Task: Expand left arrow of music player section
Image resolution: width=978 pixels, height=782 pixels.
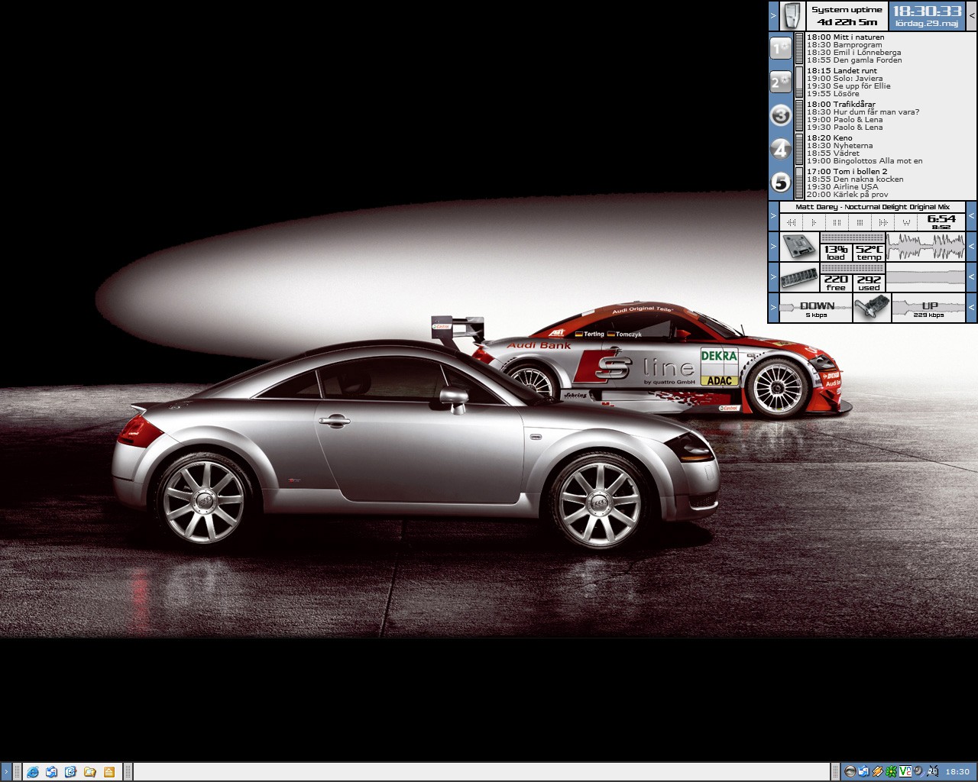Action: click(x=773, y=216)
